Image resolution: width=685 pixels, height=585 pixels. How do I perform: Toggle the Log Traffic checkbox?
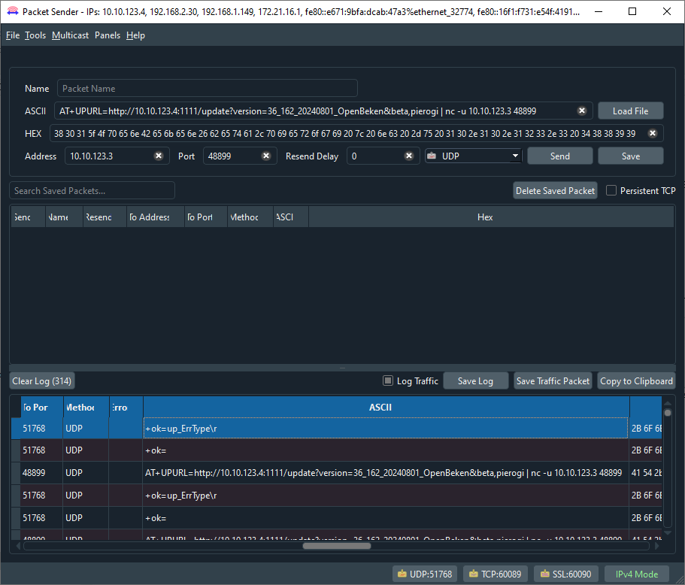coord(387,380)
